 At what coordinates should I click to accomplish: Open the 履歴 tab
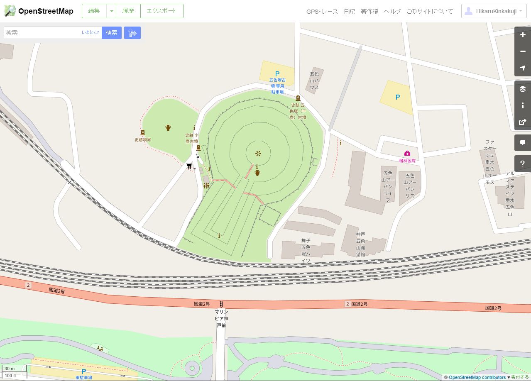tap(128, 11)
